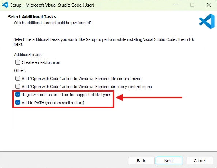Close the Setup window
This screenshot has height=168, width=217.
point(209,5)
